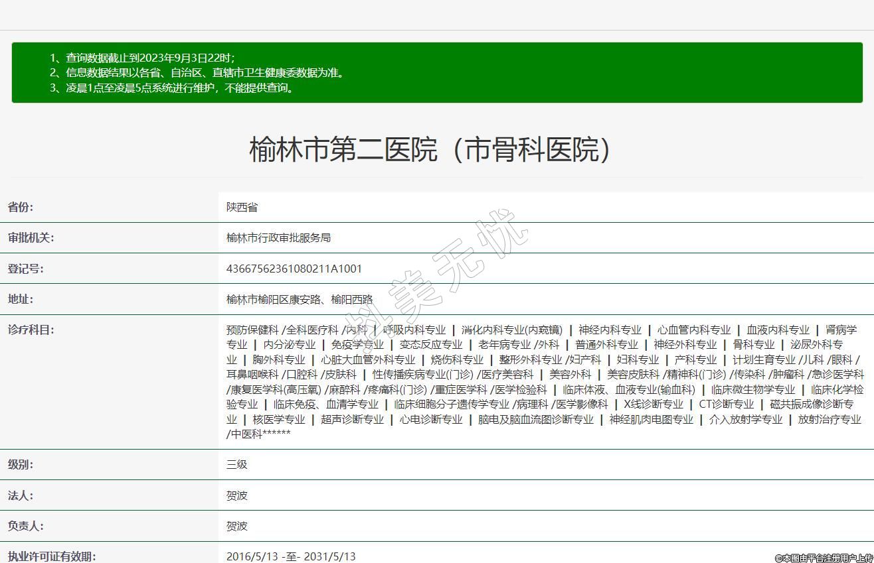Click the license validity dates 2016/5/13 -至- 2031/5/13
Image resolution: width=874 pixels, height=563 pixels.
pos(291,556)
